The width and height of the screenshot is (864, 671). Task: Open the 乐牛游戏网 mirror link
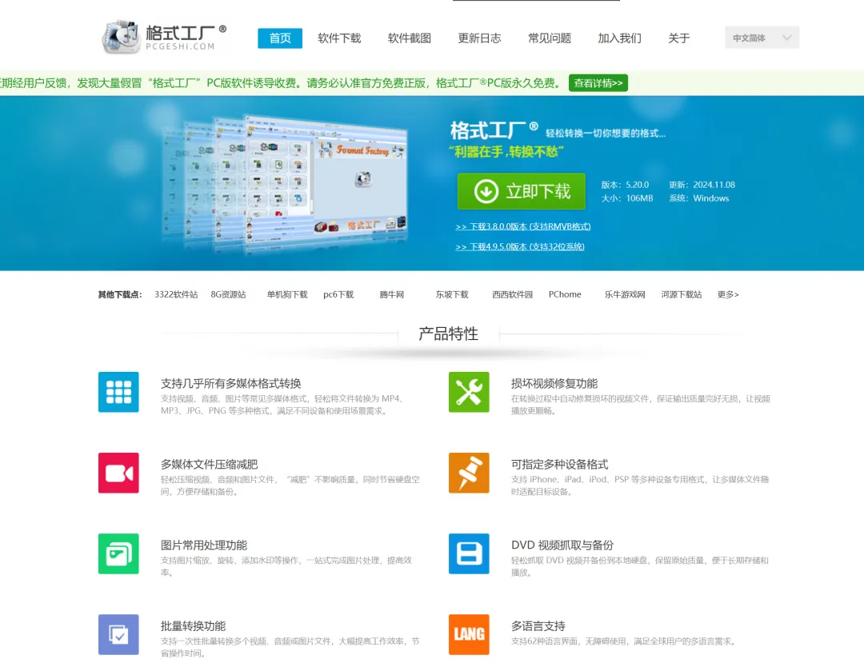(625, 294)
